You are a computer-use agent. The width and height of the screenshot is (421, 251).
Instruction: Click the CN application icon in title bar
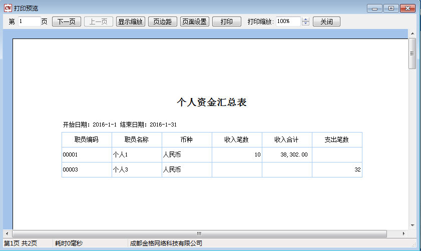tap(8, 8)
